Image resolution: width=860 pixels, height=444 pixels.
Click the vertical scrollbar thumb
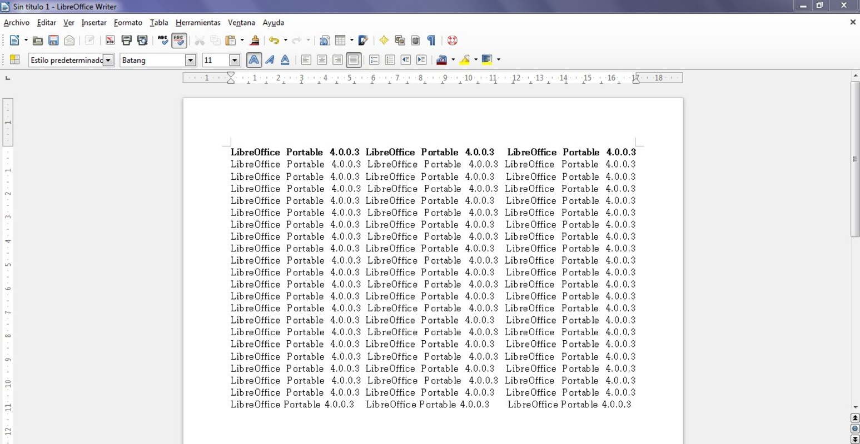(855, 159)
